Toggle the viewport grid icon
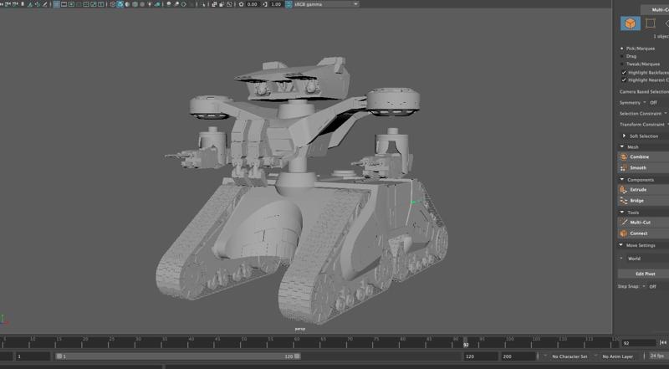The width and height of the screenshot is (669, 369). (x=56, y=4)
